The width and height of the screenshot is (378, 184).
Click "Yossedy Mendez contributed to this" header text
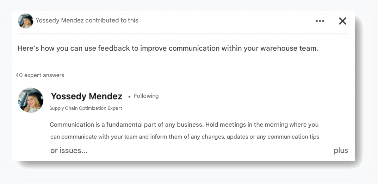87,20
